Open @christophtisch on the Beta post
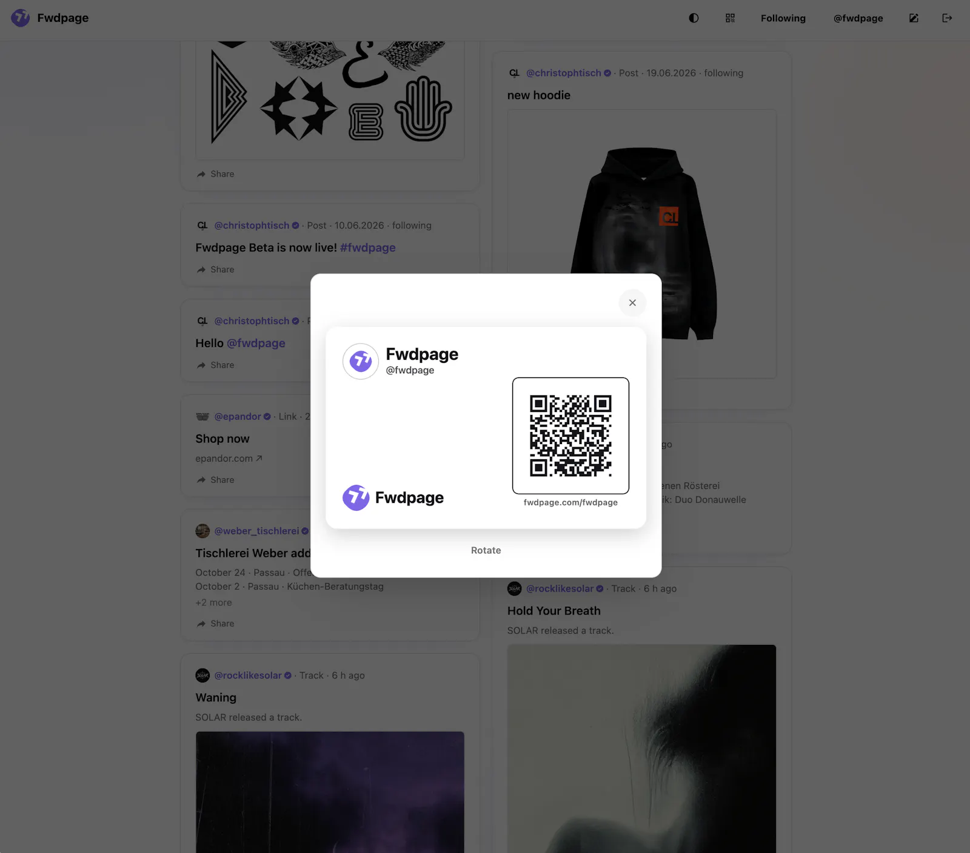 [x=252, y=225]
